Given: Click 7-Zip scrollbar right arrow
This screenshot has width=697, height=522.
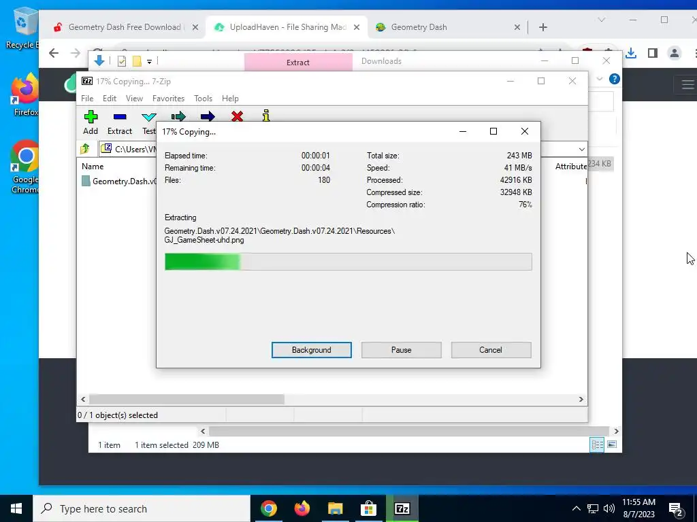Looking at the screenshot, I should [581, 399].
